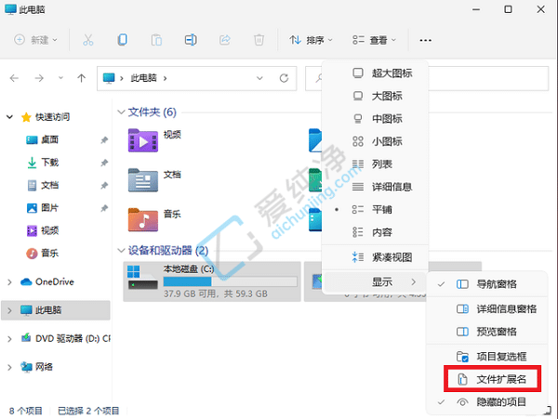Select 内容 content view option
The image size is (558, 419).
coord(375,232)
